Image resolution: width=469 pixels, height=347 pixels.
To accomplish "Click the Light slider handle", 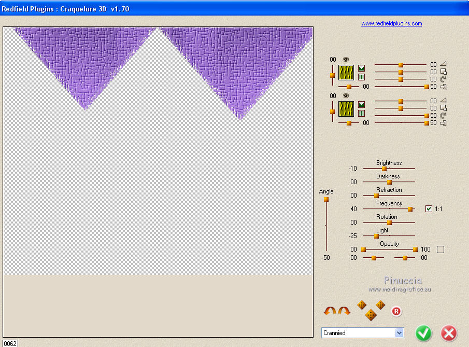I will [x=377, y=236].
